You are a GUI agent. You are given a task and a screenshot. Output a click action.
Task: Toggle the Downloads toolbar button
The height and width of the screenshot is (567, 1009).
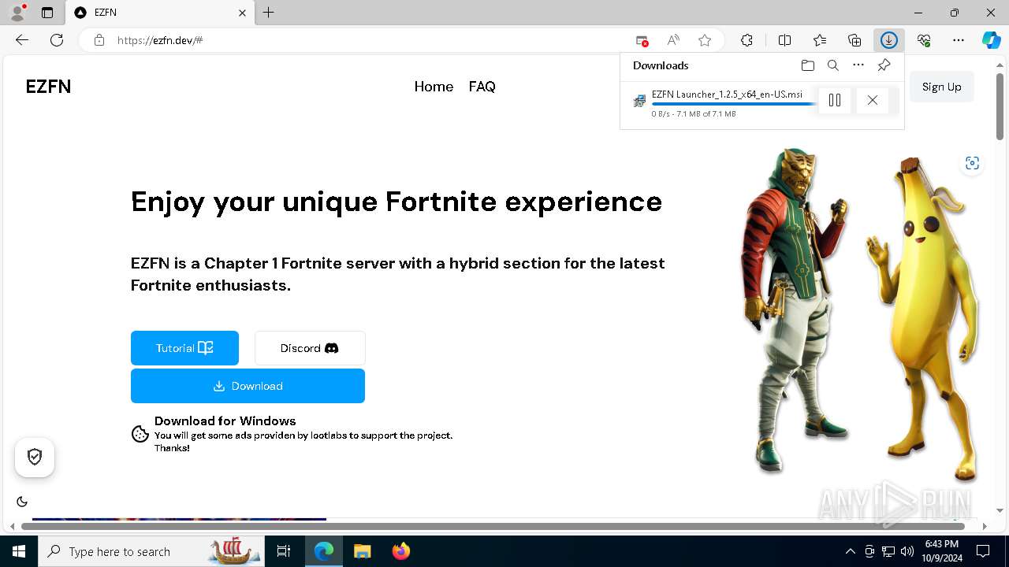[x=889, y=40]
